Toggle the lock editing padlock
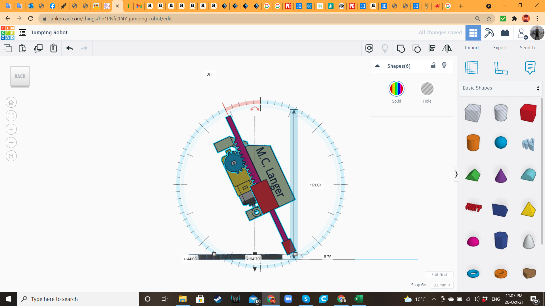Viewport: 545px width, 306px height. click(x=433, y=65)
